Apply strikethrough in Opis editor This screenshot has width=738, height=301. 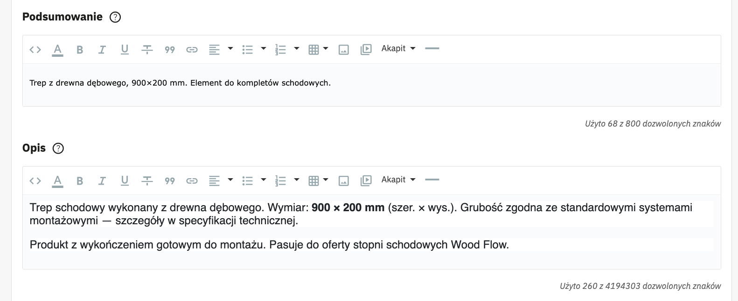(147, 181)
